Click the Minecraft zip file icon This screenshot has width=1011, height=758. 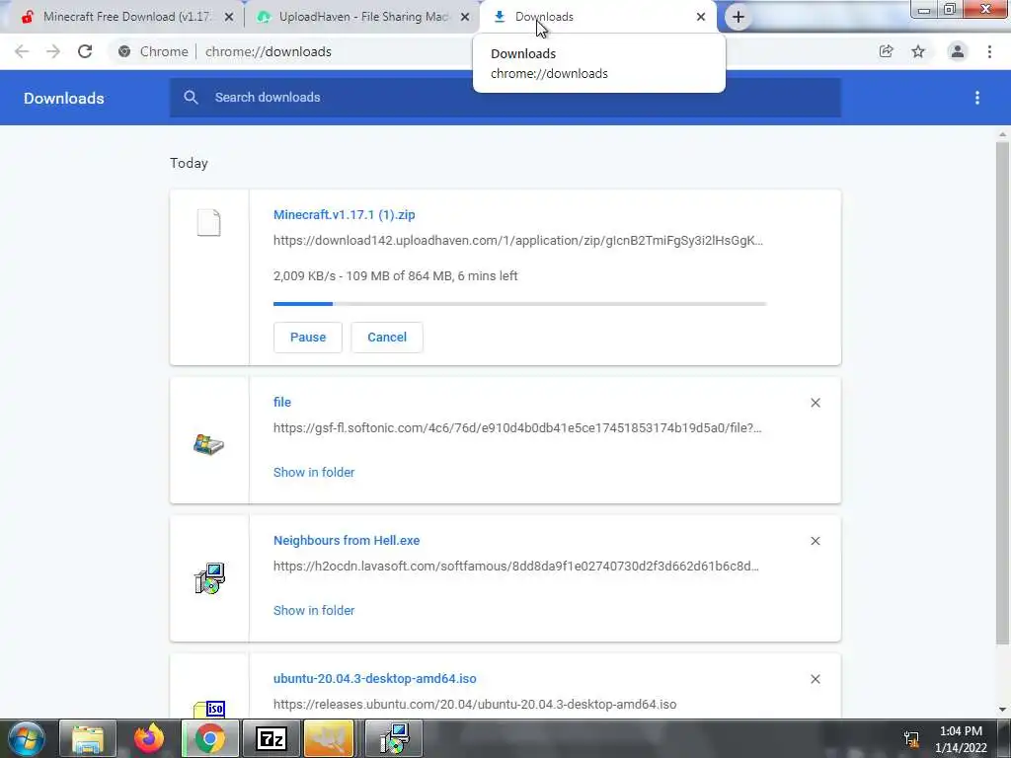(209, 223)
